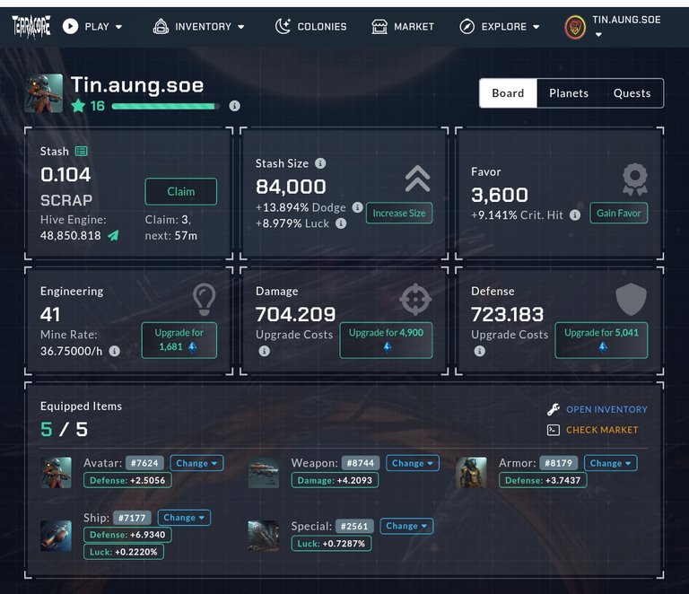Open the Avatar Change dropdown
This screenshot has height=594, width=689.
(x=196, y=463)
